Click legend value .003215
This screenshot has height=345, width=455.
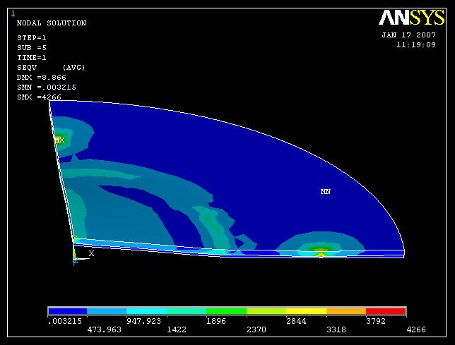click(x=65, y=321)
